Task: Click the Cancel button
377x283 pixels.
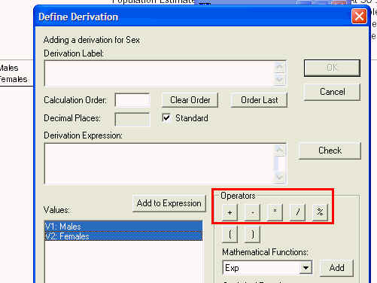Action: click(x=332, y=92)
